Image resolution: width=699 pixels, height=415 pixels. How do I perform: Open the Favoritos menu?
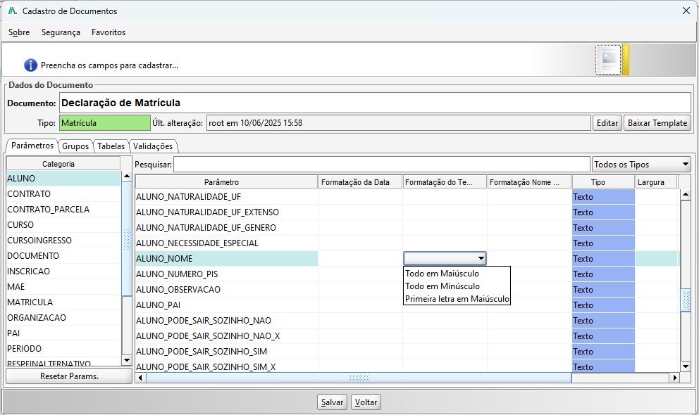click(x=109, y=32)
